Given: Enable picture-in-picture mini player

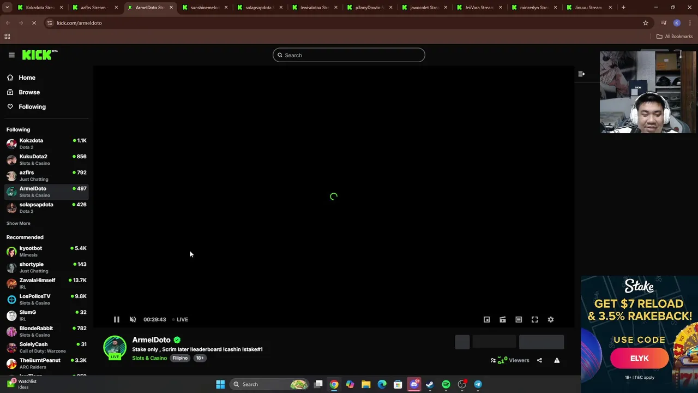Looking at the screenshot, I should [486, 319].
